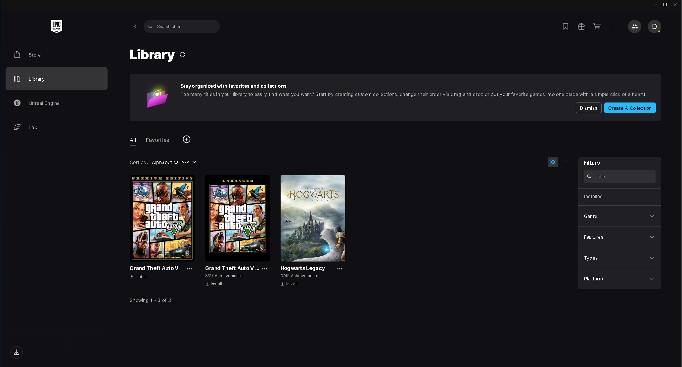Screen dimensions: 682x367
Task: Switch to list view
Action: 566,162
